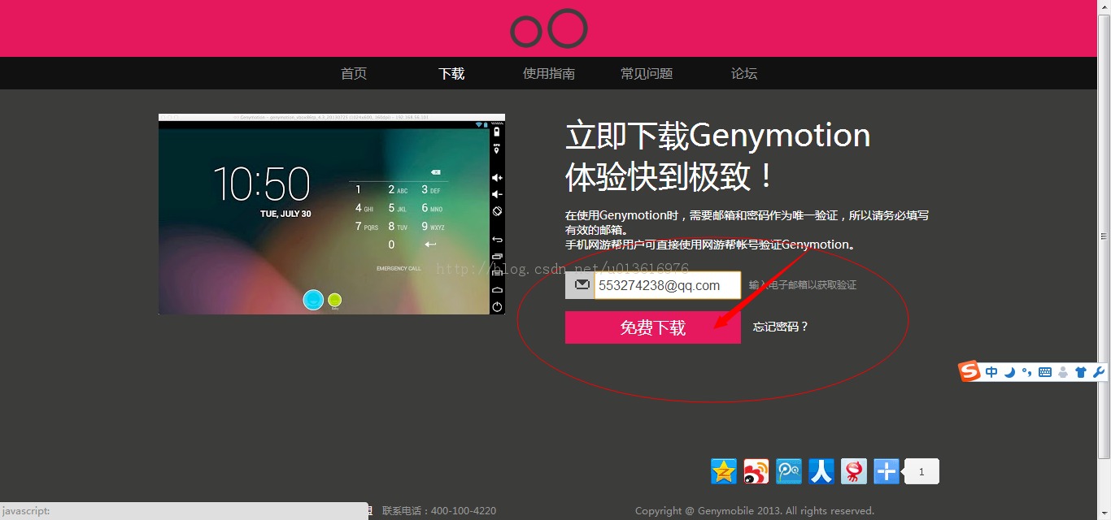Click the envelope icon beside the email field
This screenshot has width=1111, height=520.
[581, 285]
